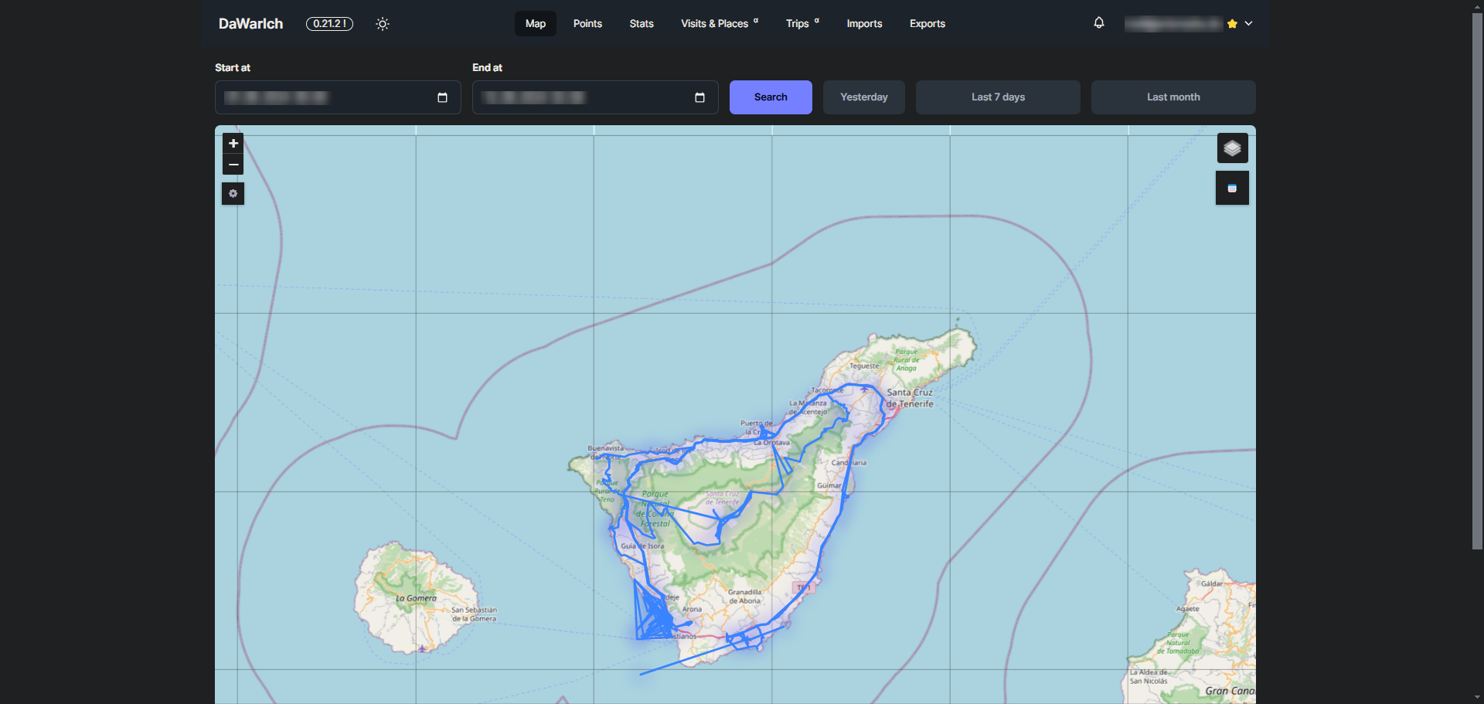Open End at calendar picker icon
Viewport: 1484px width, 704px height.
coord(699,97)
